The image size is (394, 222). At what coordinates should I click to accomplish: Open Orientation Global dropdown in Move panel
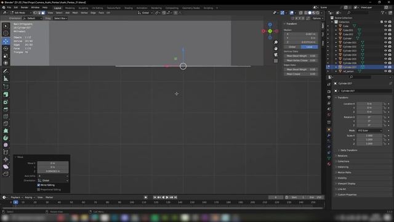coord(53,181)
